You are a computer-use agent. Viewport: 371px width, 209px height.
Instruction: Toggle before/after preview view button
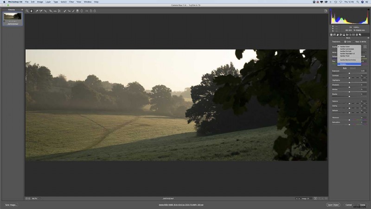click(x=315, y=199)
